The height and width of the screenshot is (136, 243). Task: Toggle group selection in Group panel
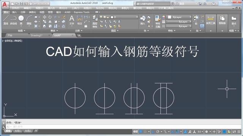coord(202,26)
